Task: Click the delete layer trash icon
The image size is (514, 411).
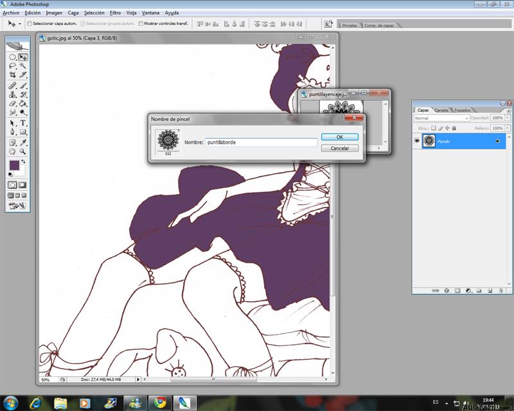Action: click(x=501, y=290)
